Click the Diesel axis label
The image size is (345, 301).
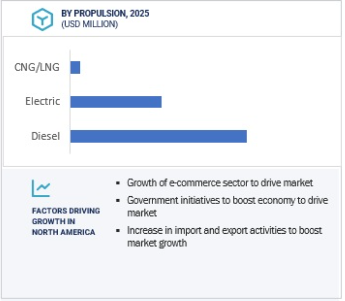click(x=46, y=136)
